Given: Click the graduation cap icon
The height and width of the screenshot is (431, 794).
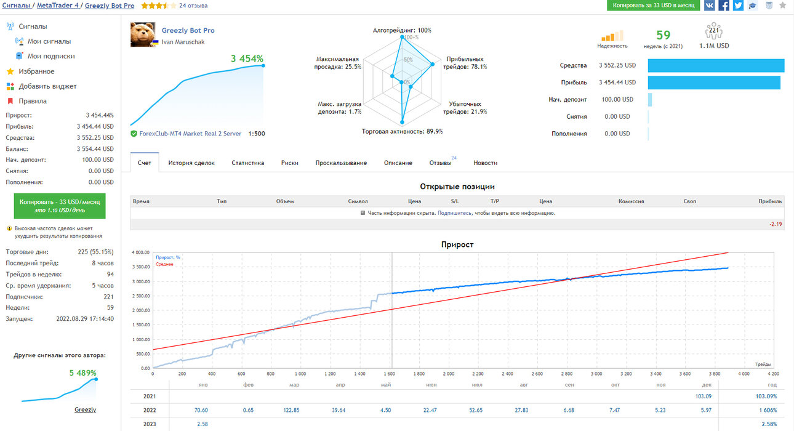Looking at the screenshot, I should pyautogui.click(x=753, y=6).
